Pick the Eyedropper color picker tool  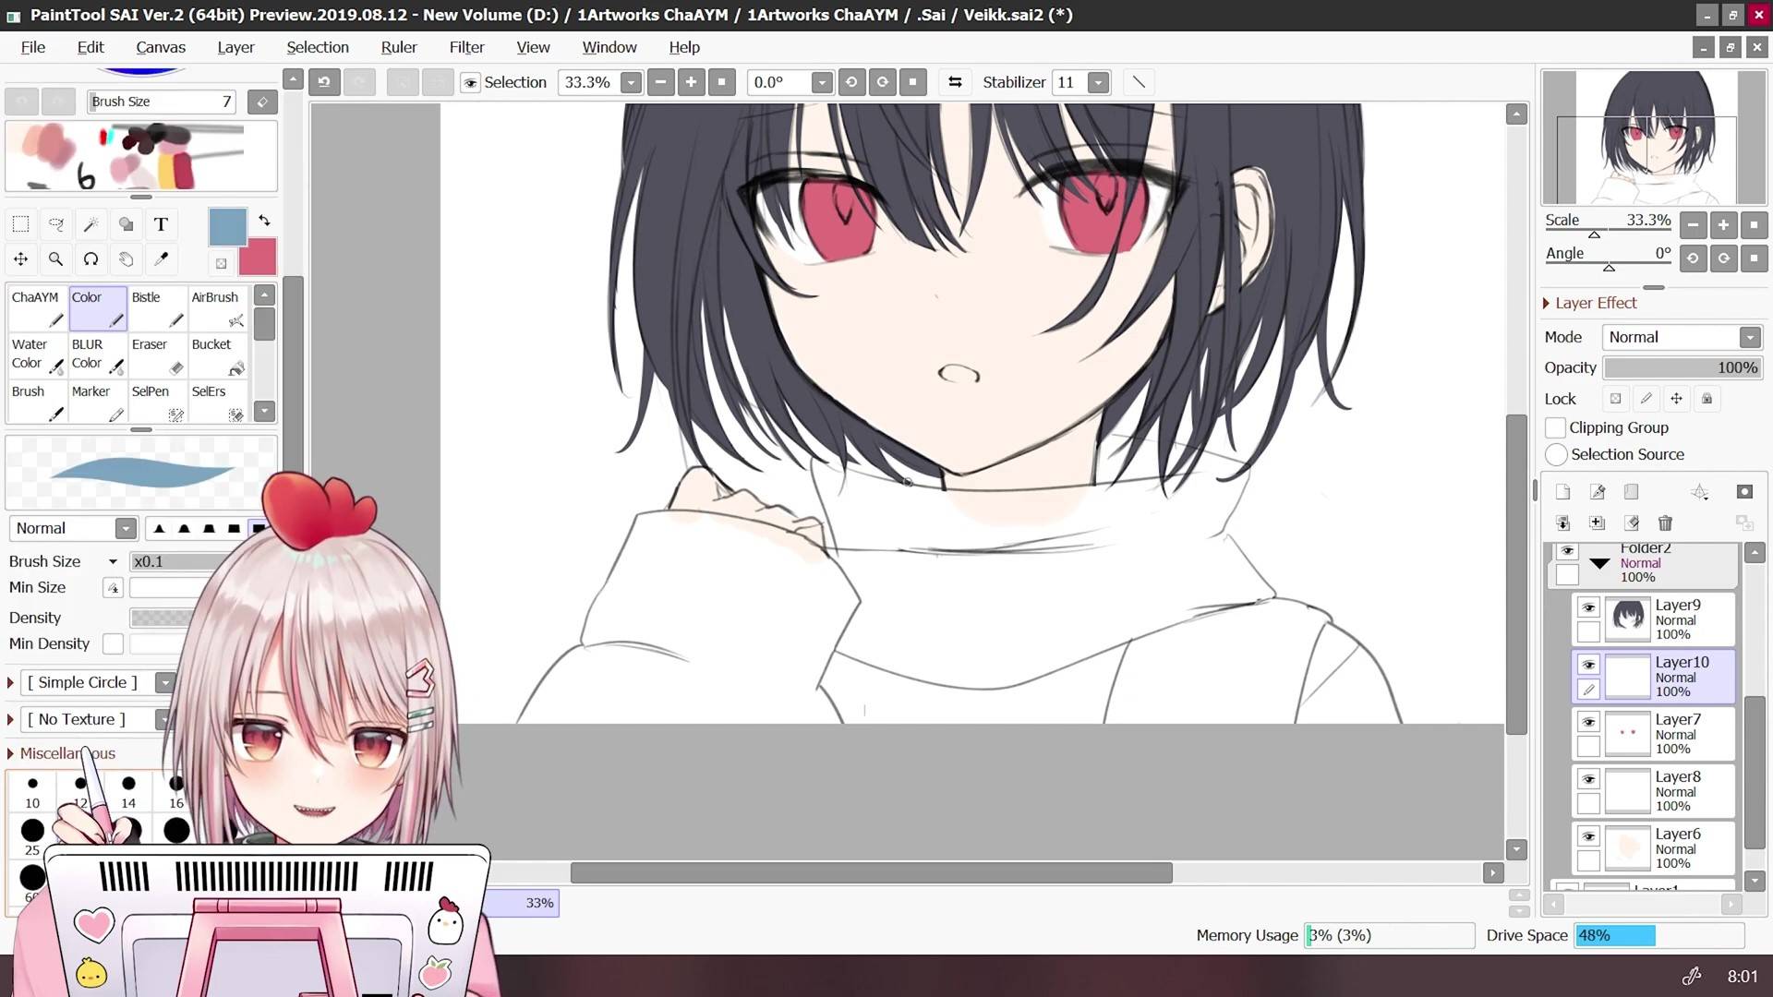[x=161, y=259]
